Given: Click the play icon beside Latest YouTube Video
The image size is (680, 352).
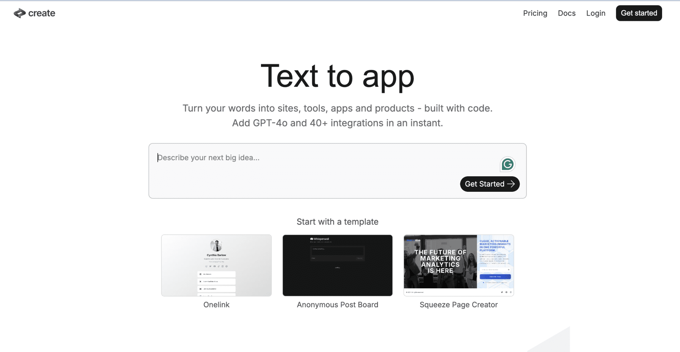Looking at the screenshot, I should [x=201, y=281].
